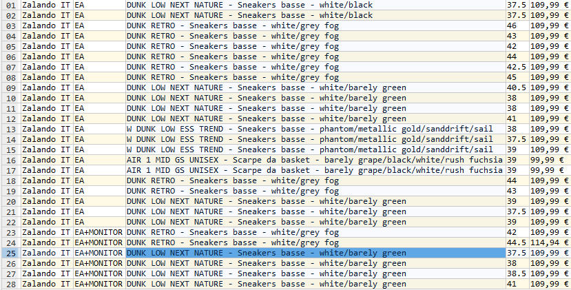The image size is (571, 290).
Task: Select size 42.5 in row 07
Action: tap(517, 67)
